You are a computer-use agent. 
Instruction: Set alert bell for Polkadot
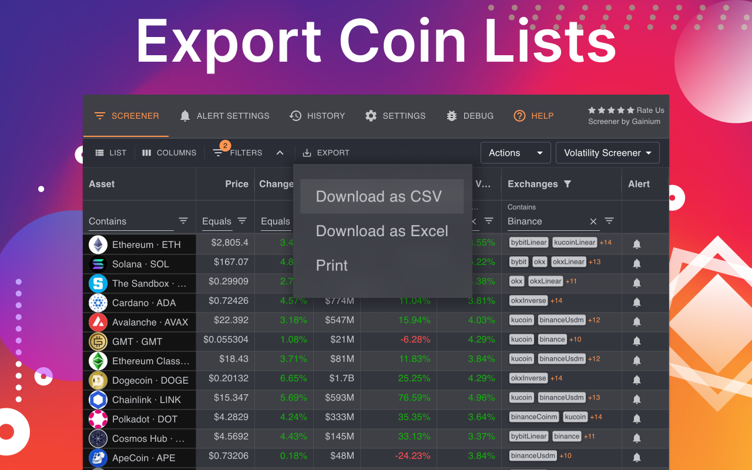click(637, 419)
